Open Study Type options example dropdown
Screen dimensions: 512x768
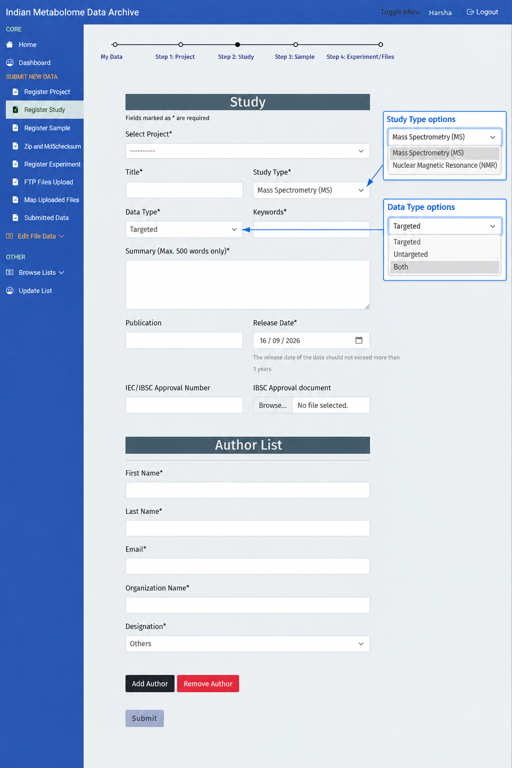tap(444, 137)
